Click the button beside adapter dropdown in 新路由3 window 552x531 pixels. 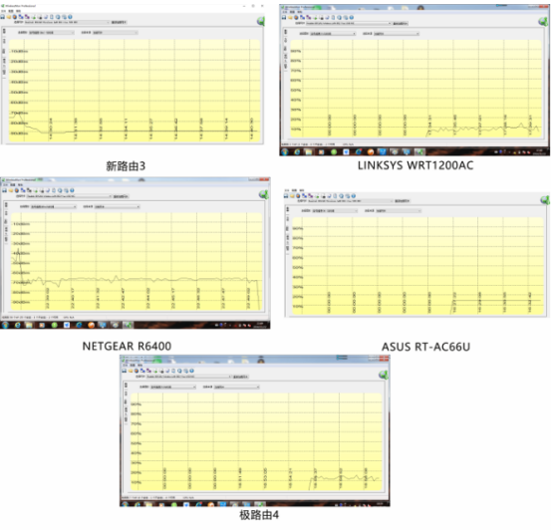click(119, 22)
